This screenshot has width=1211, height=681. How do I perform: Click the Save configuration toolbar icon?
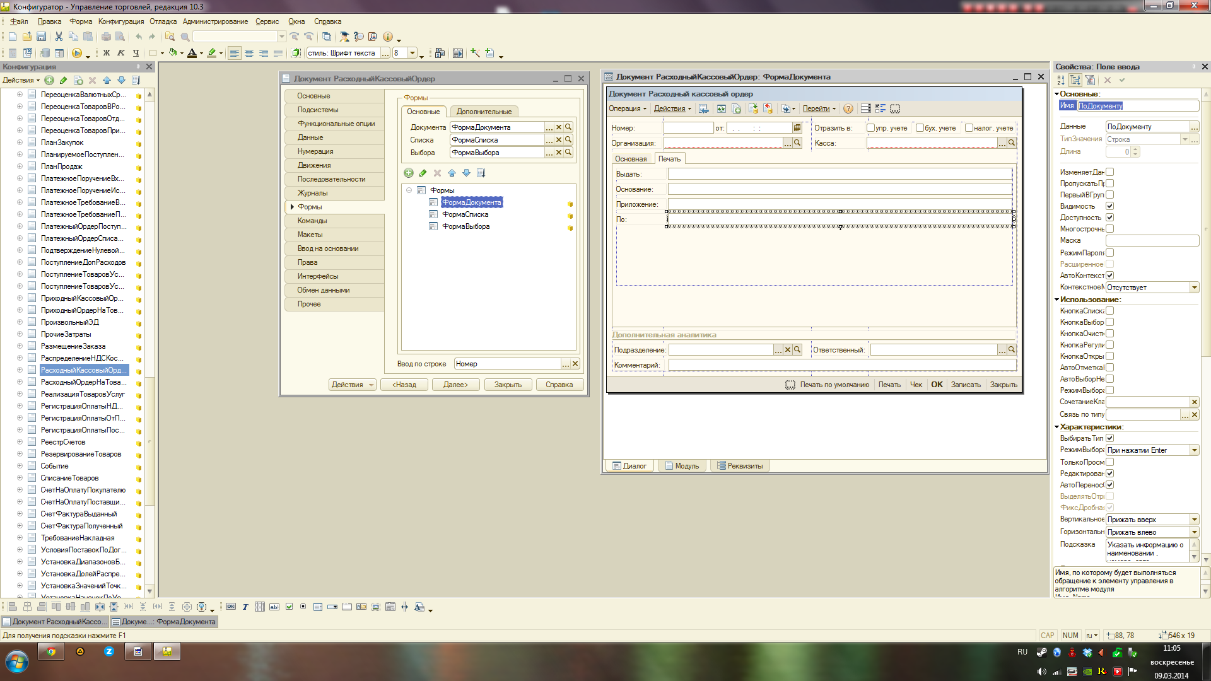click(x=41, y=37)
